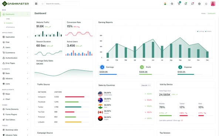Open the CRM submenu item

[x=8, y=19]
